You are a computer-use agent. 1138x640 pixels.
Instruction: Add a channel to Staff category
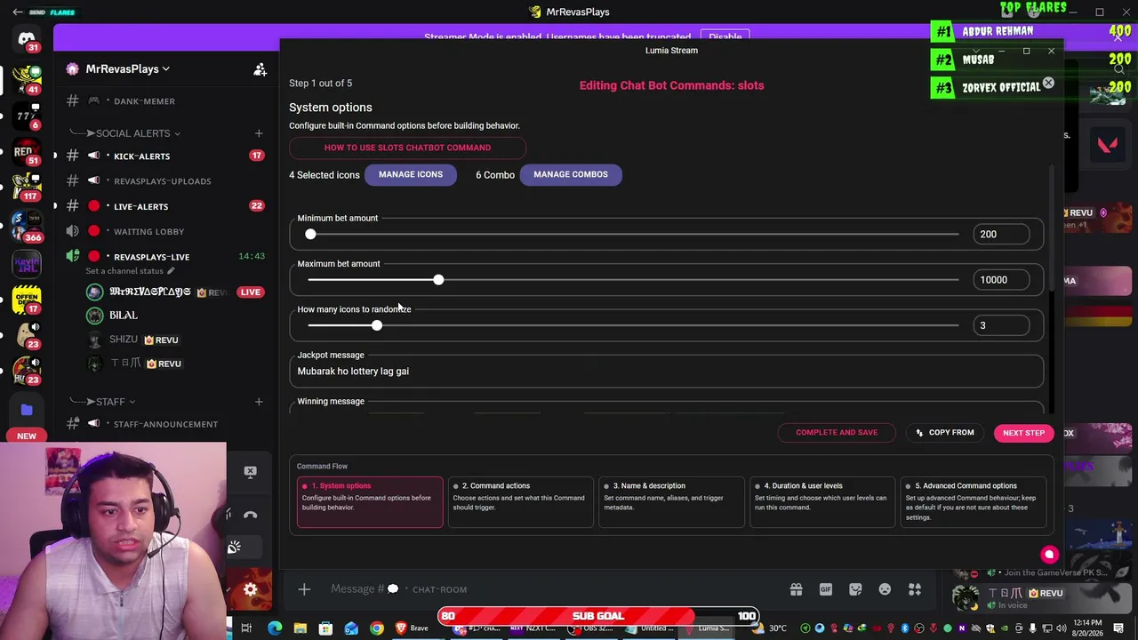(x=259, y=402)
